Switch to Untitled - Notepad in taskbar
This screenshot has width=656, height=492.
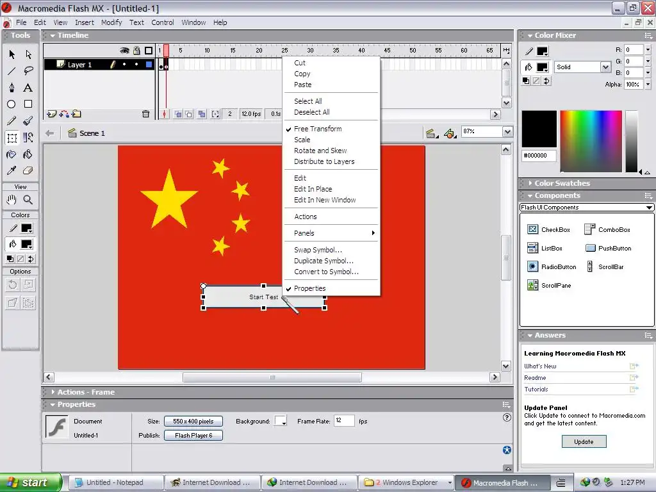[x=116, y=483]
